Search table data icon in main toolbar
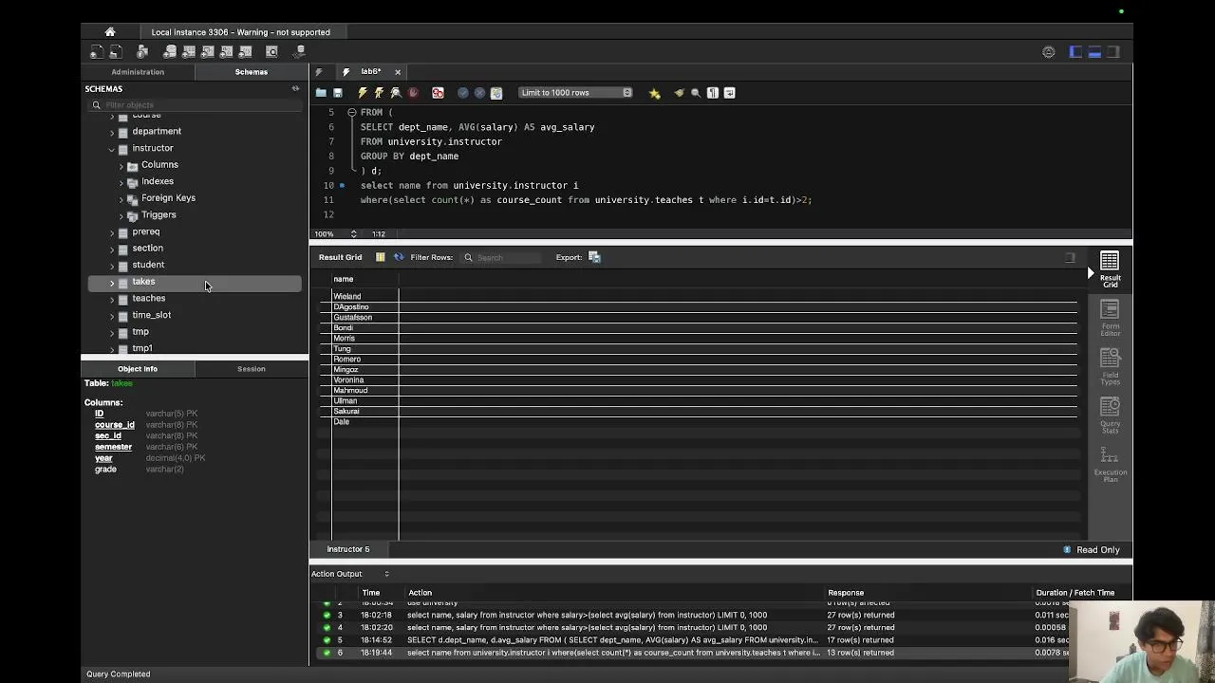 point(271,52)
